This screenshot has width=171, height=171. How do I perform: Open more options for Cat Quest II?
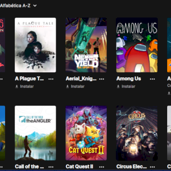click(x=102, y=167)
